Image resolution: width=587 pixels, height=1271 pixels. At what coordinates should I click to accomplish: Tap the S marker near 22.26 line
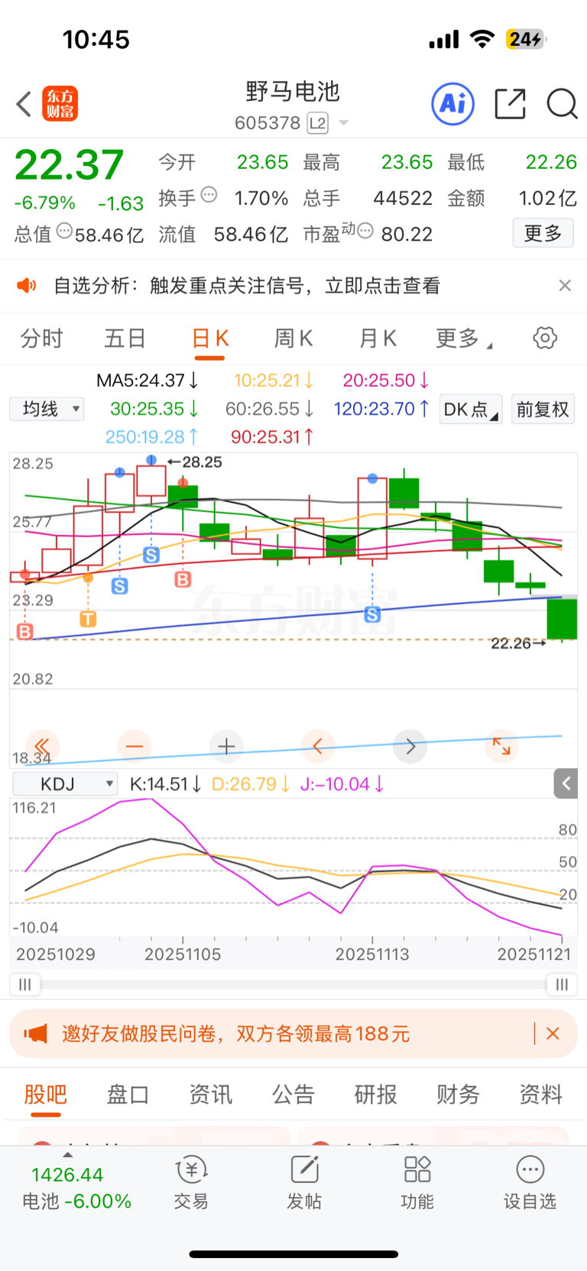pos(372,614)
